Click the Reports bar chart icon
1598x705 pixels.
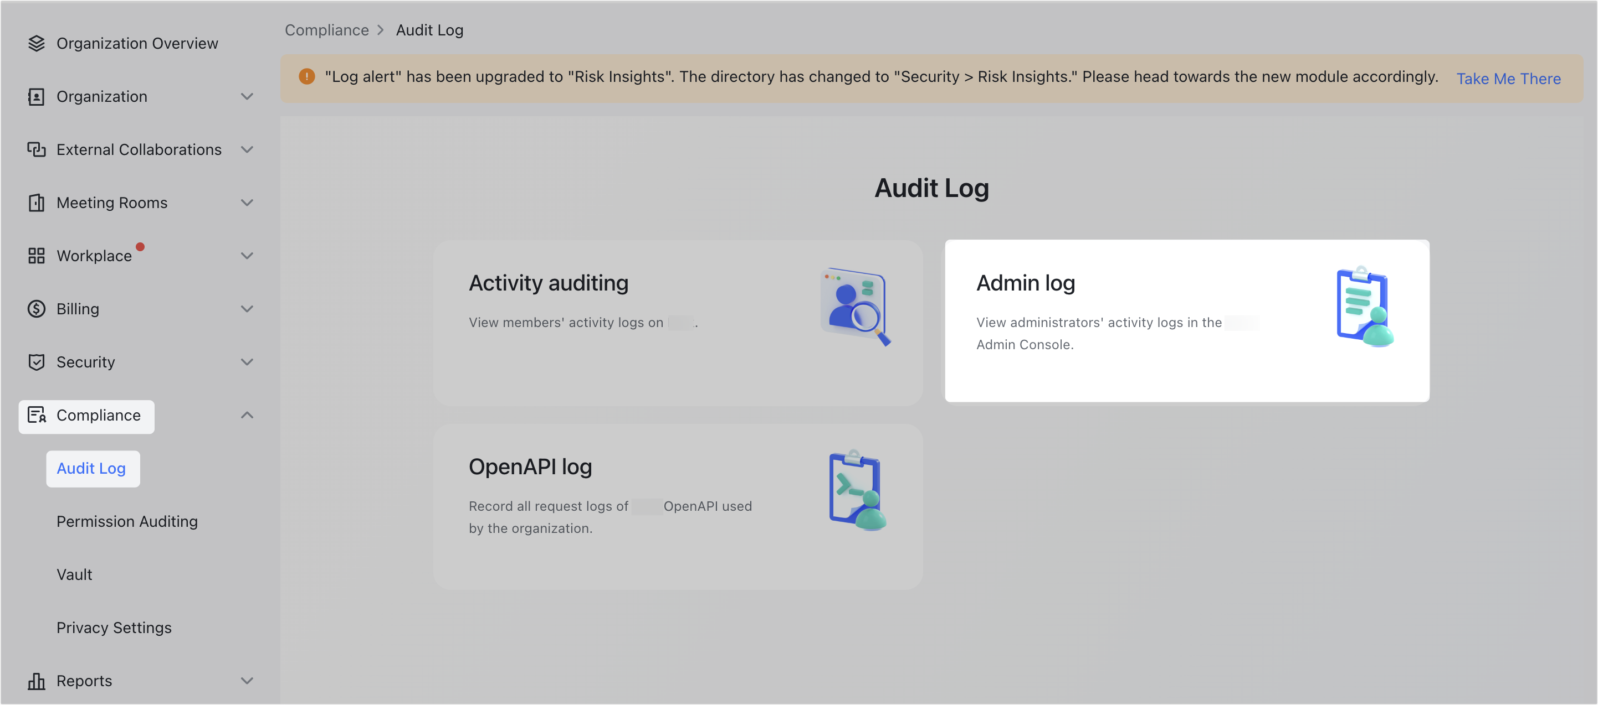[x=37, y=680]
